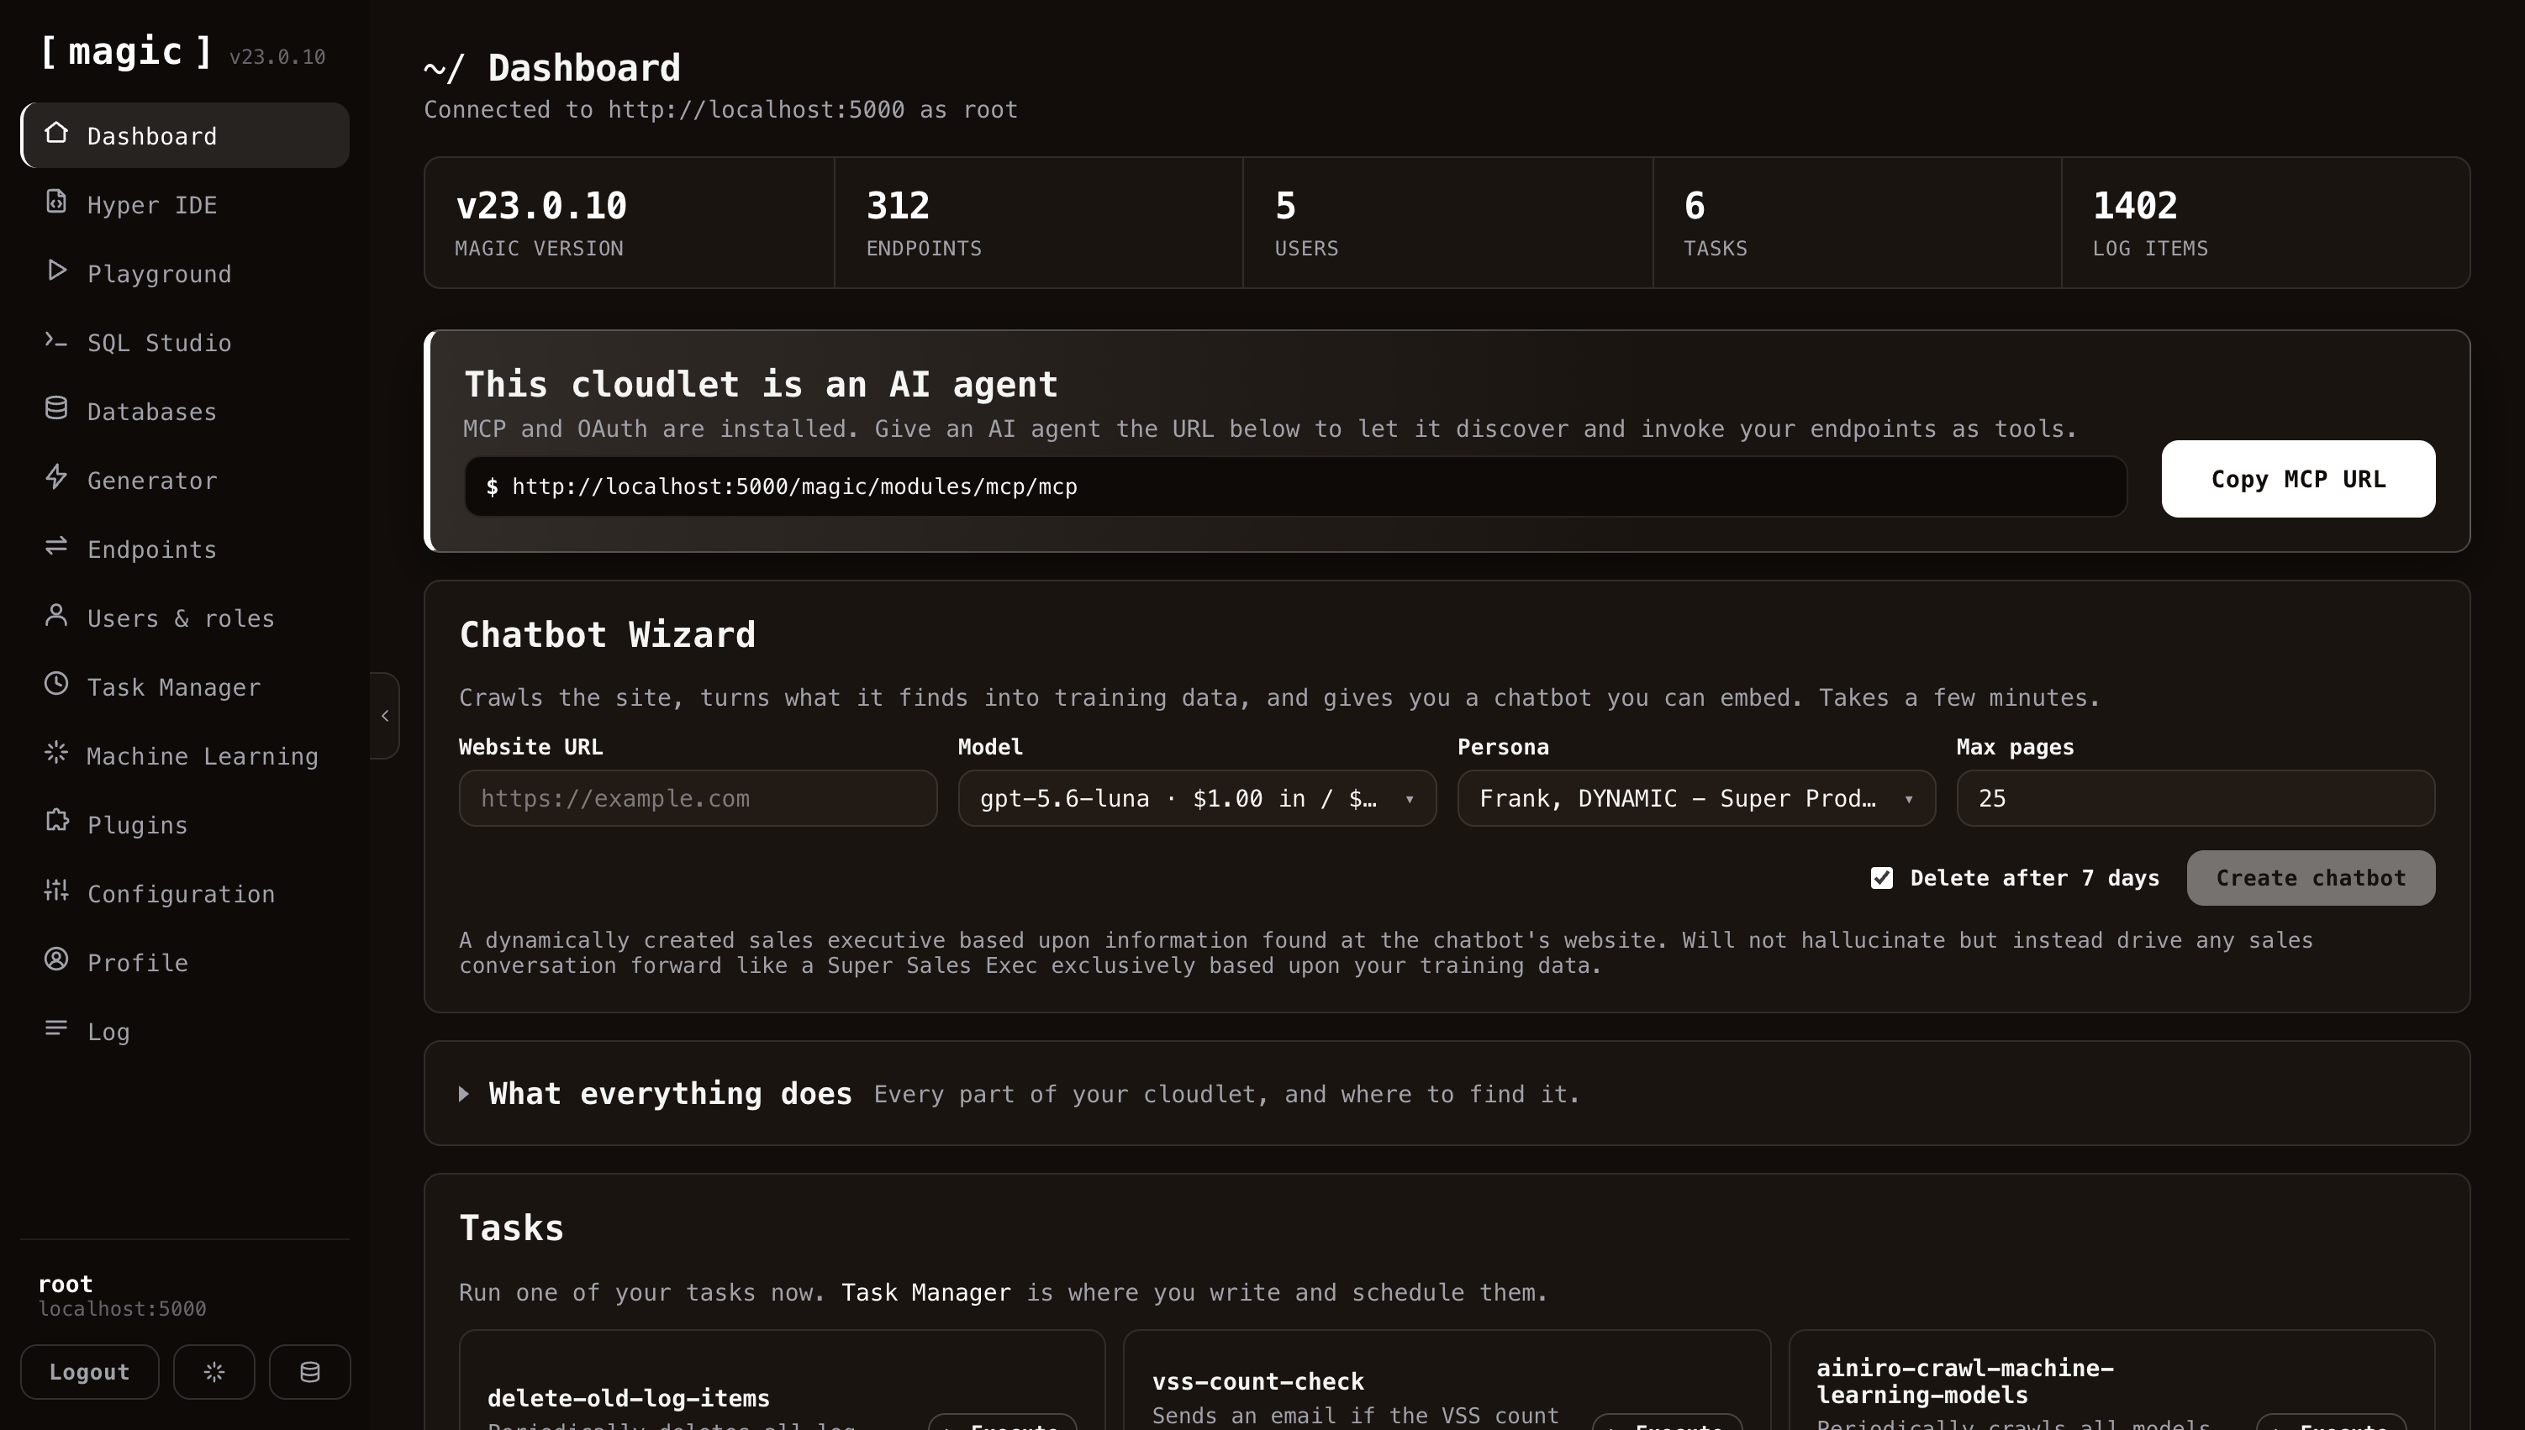This screenshot has width=2525, height=1430.
Task: Open SQL Studio via the terminal-prompt icon
Action: coord(56,341)
